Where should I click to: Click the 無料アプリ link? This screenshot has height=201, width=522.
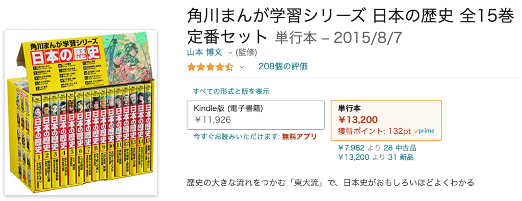coord(299,136)
